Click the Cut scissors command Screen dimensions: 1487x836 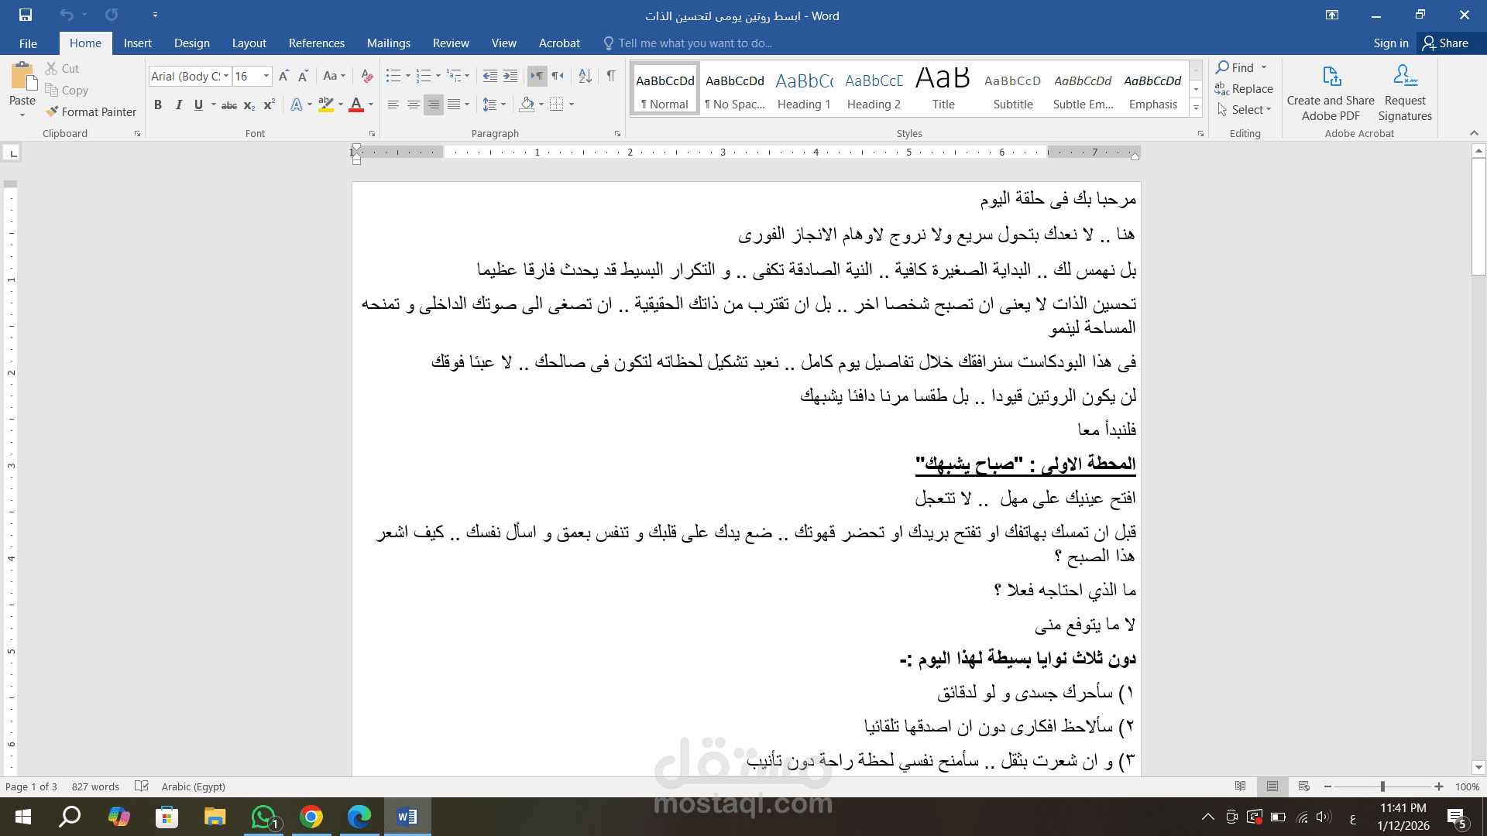click(62, 68)
